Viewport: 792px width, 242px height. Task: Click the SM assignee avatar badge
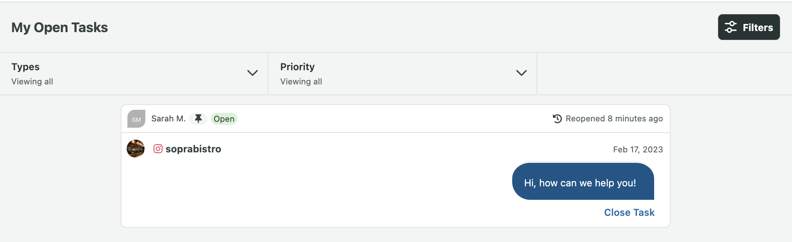(136, 119)
